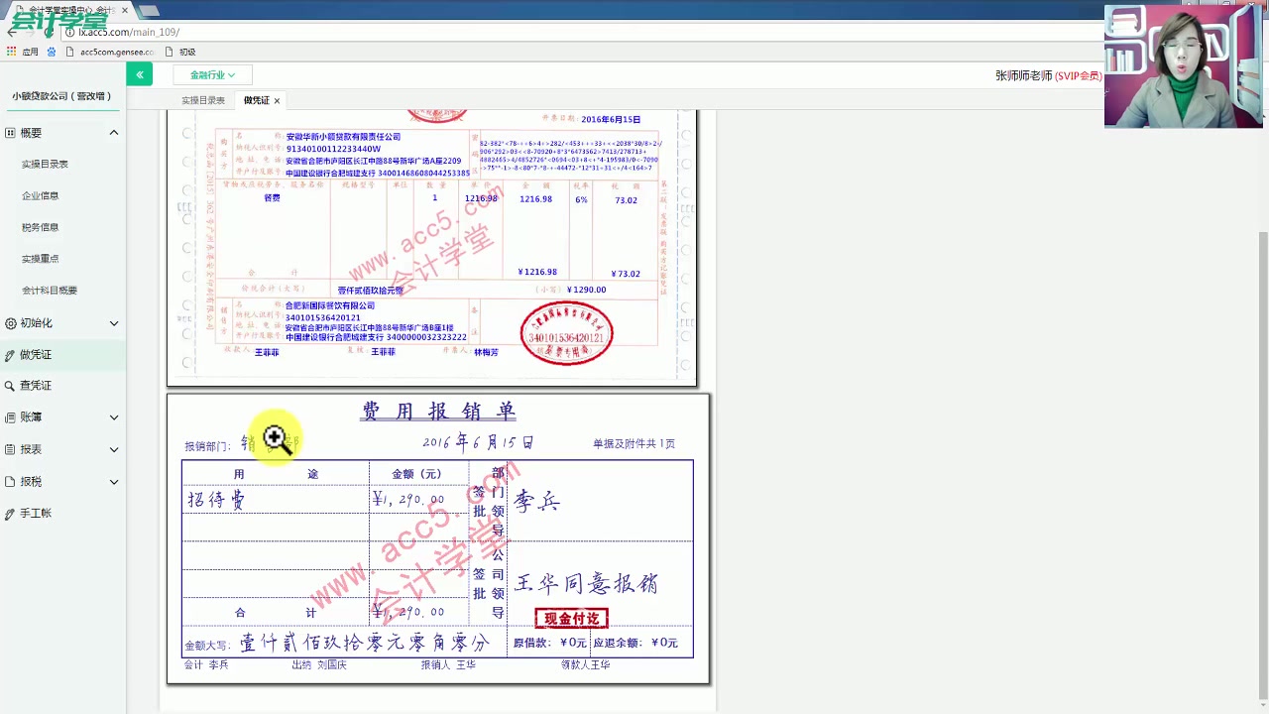Collapse the expanded 概要 section
This screenshot has width=1269, height=714.
coord(113,132)
